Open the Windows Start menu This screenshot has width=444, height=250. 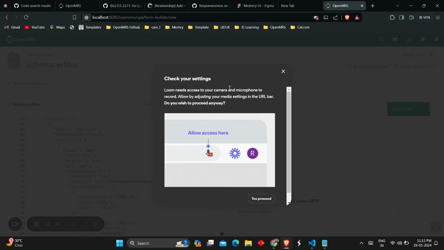coord(119,243)
